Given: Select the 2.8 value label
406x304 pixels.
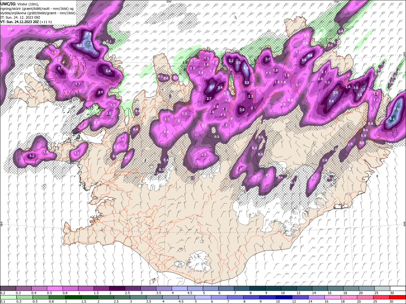Looking at the screenshot, I should pos(101,92).
